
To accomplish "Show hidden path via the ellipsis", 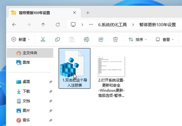I will coord(91,24).
